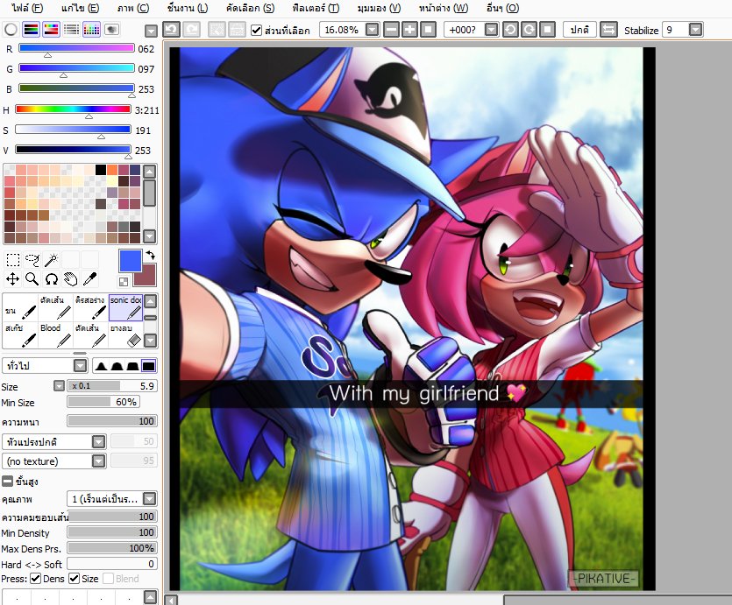Viewport: 732px width, 605px height.
Task: Rotate canvas clockwise
Action: [x=529, y=30]
